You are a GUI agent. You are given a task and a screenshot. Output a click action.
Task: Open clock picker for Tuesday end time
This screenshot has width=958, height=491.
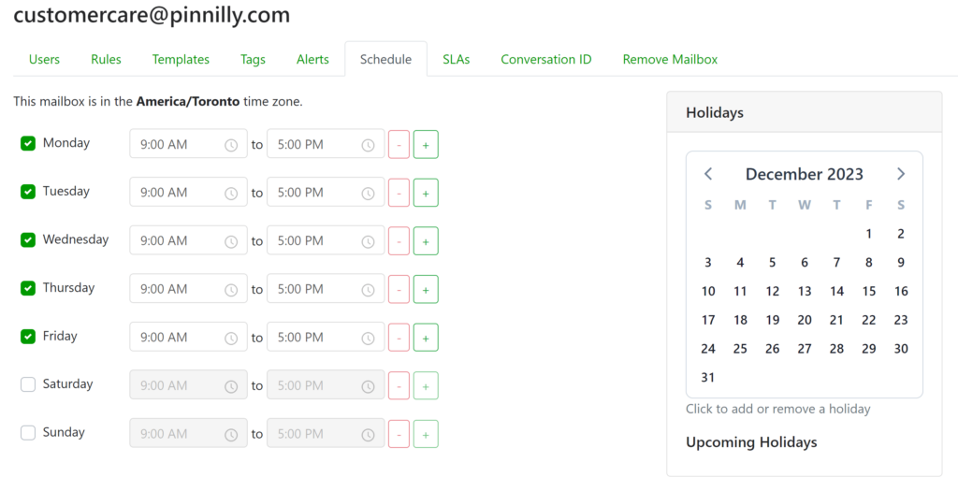point(368,194)
